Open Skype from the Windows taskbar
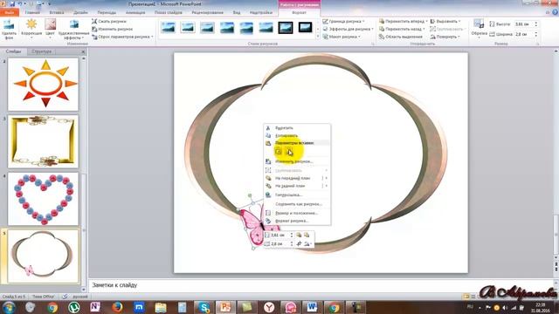This screenshot has height=314, width=559. [204, 307]
